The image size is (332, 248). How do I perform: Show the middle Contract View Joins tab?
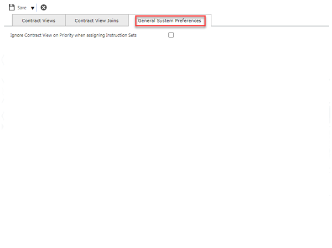(x=96, y=20)
